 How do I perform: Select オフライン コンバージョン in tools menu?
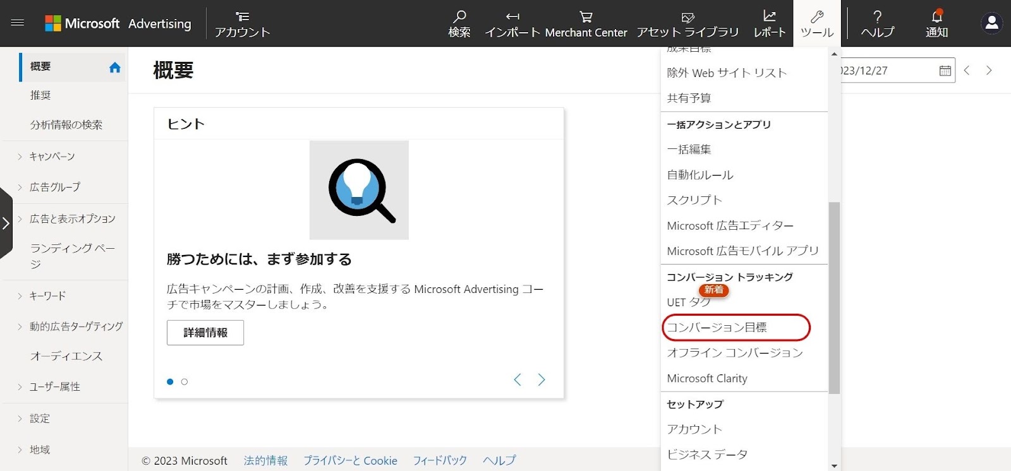(735, 353)
